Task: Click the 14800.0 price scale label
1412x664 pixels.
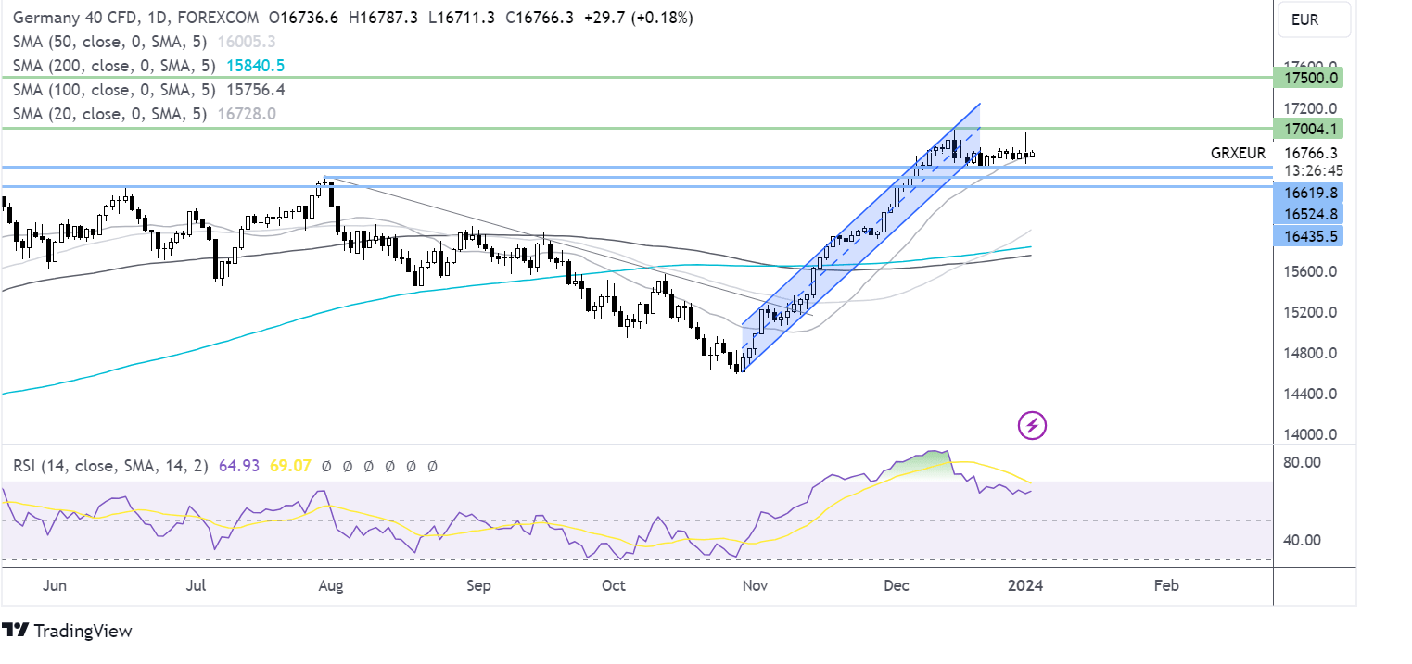Action: tap(1310, 353)
